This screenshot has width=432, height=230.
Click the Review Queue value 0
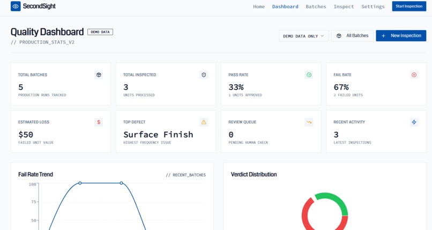tap(231, 135)
